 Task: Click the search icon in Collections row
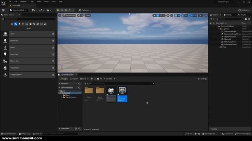pos(80,128)
